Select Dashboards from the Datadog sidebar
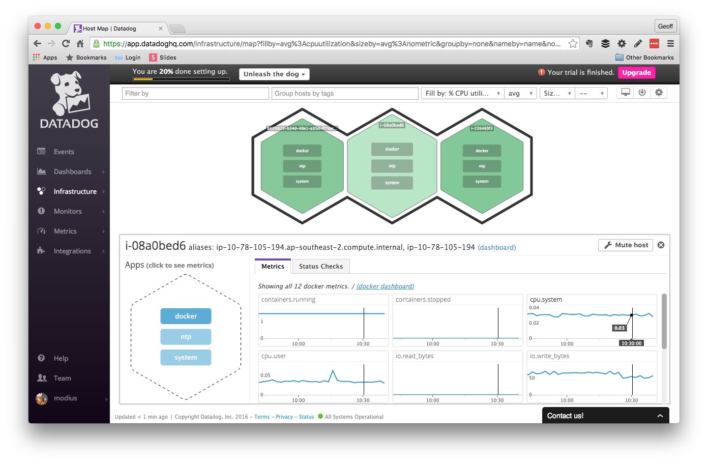 72,171
